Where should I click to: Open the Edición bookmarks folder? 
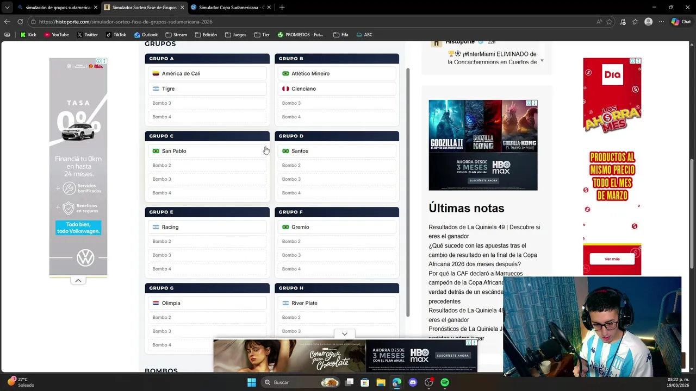coord(206,35)
